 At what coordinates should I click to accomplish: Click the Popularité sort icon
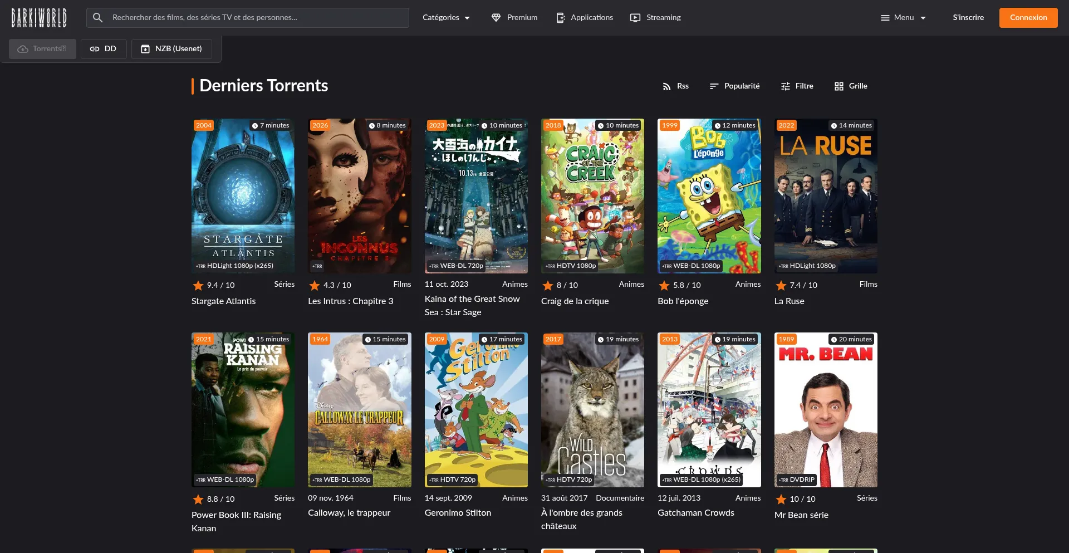coord(714,86)
